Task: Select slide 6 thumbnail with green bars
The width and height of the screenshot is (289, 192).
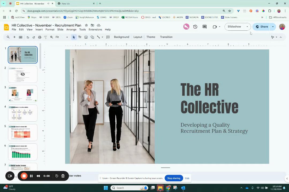Action: 23,152
